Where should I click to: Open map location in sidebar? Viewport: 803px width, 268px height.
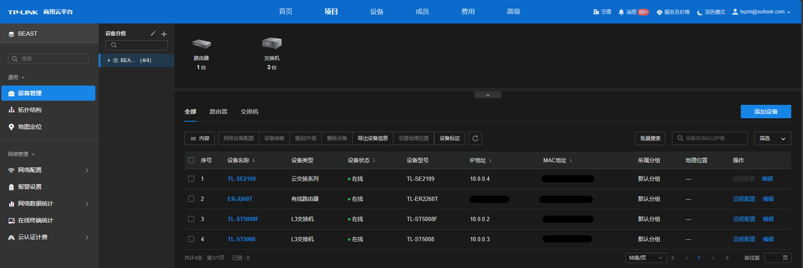pyautogui.click(x=30, y=127)
